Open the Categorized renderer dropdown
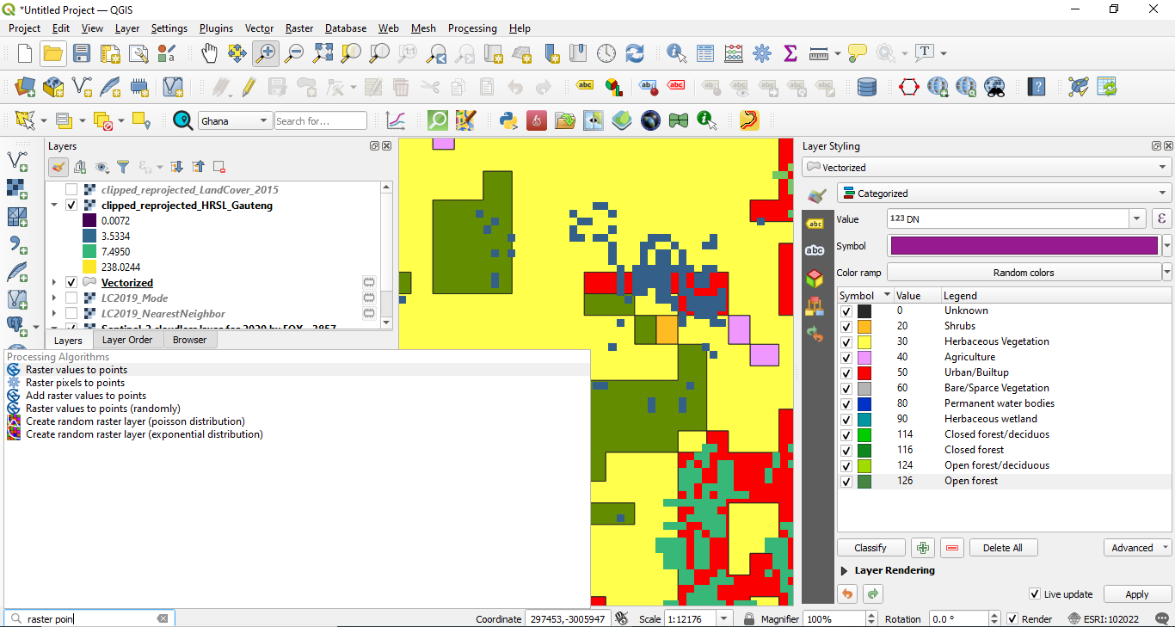 click(1004, 194)
